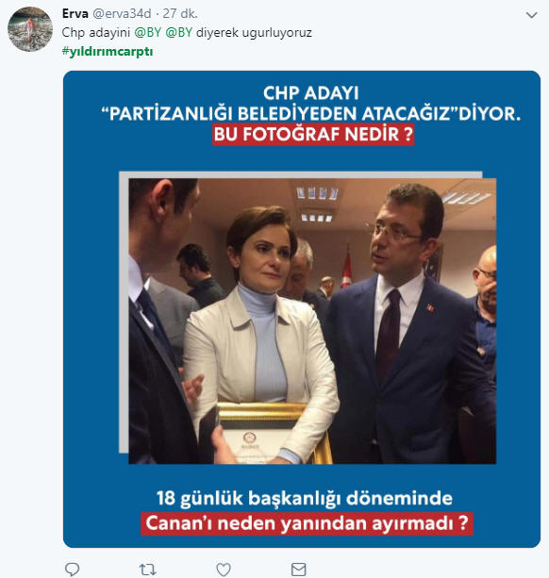
Task: Click the red 'BU FOTOĞRAF NEDİR ?' banner
Action: tap(313, 135)
